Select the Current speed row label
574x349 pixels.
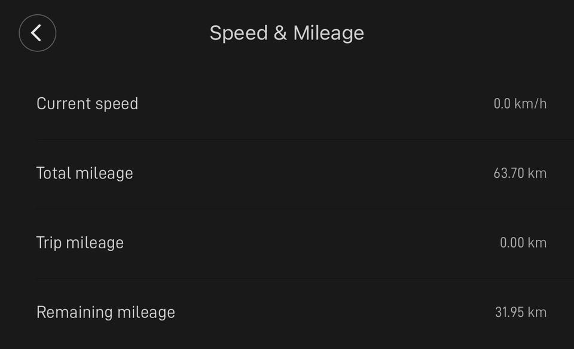tap(87, 104)
